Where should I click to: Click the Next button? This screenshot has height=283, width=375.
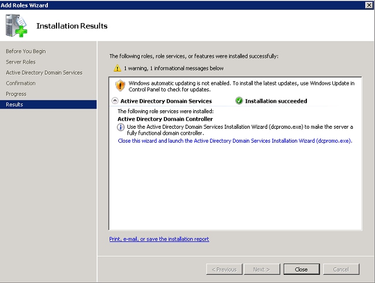pos(262,269)
